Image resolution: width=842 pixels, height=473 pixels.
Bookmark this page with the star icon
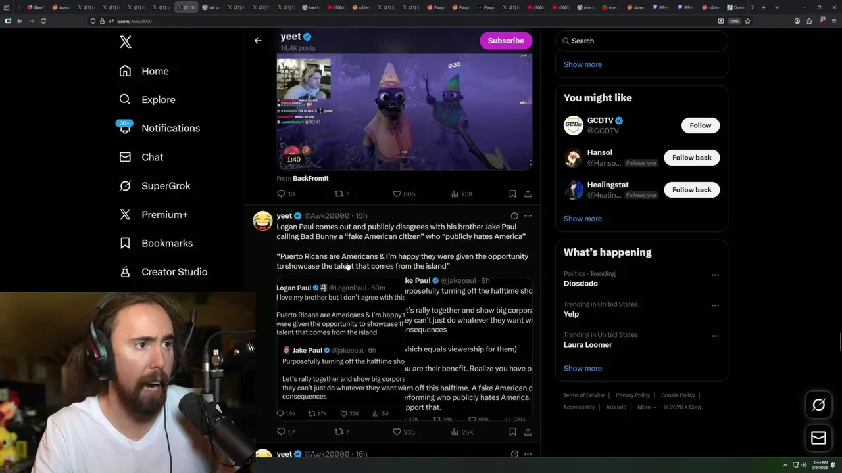747,21
